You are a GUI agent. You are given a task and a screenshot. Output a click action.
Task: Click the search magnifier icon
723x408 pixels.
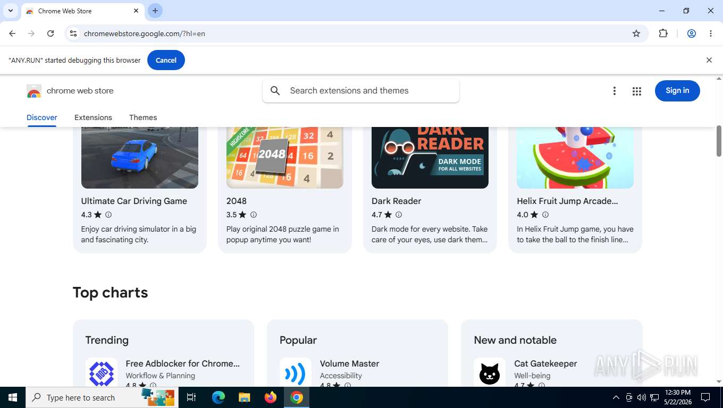(275, 91)
